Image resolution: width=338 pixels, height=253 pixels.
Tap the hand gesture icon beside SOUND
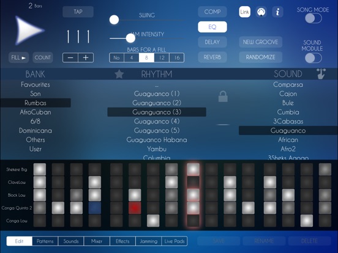tap(321, 74)
